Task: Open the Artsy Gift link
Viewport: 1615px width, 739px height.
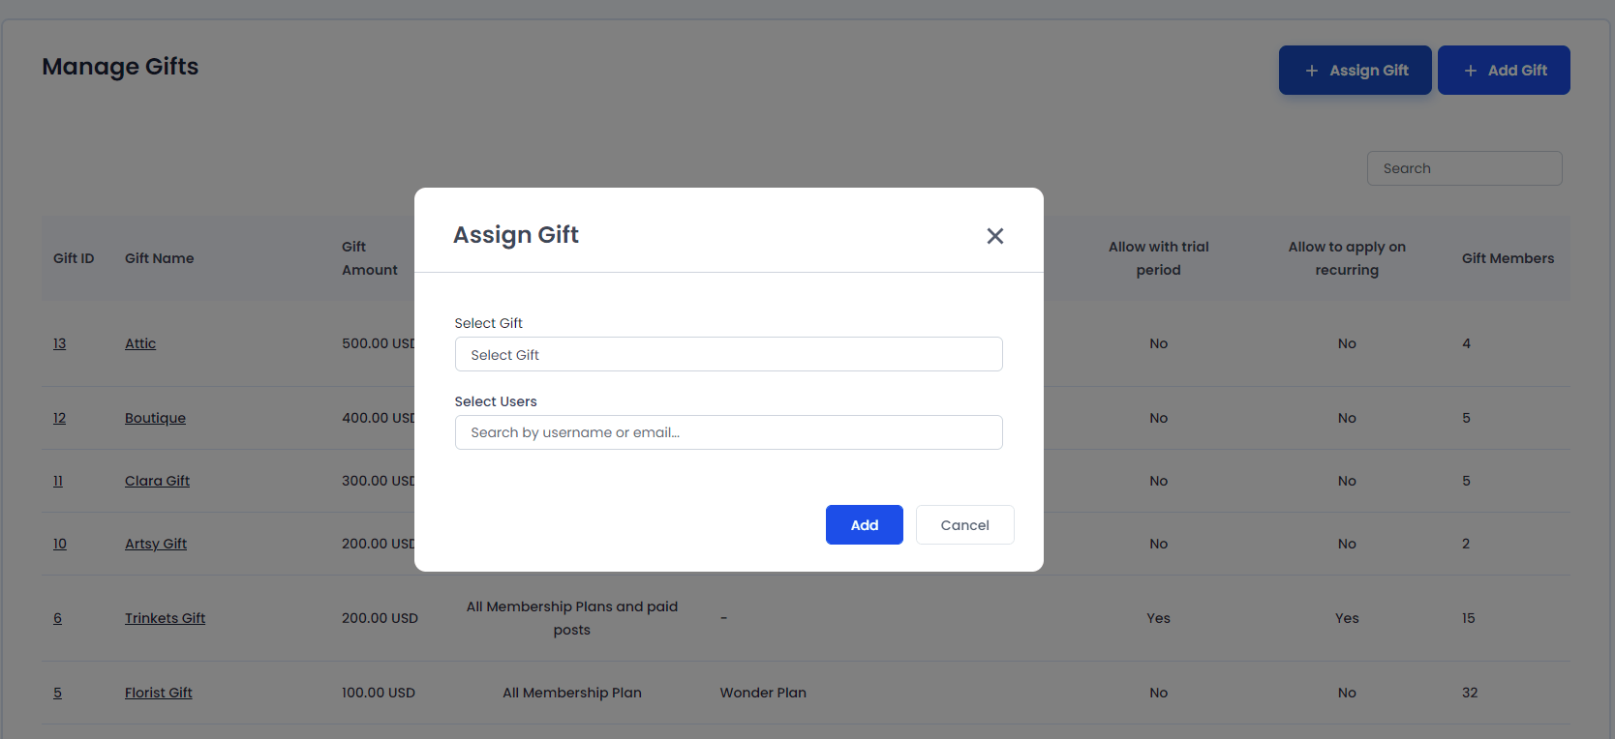Action: coord(156,544)
